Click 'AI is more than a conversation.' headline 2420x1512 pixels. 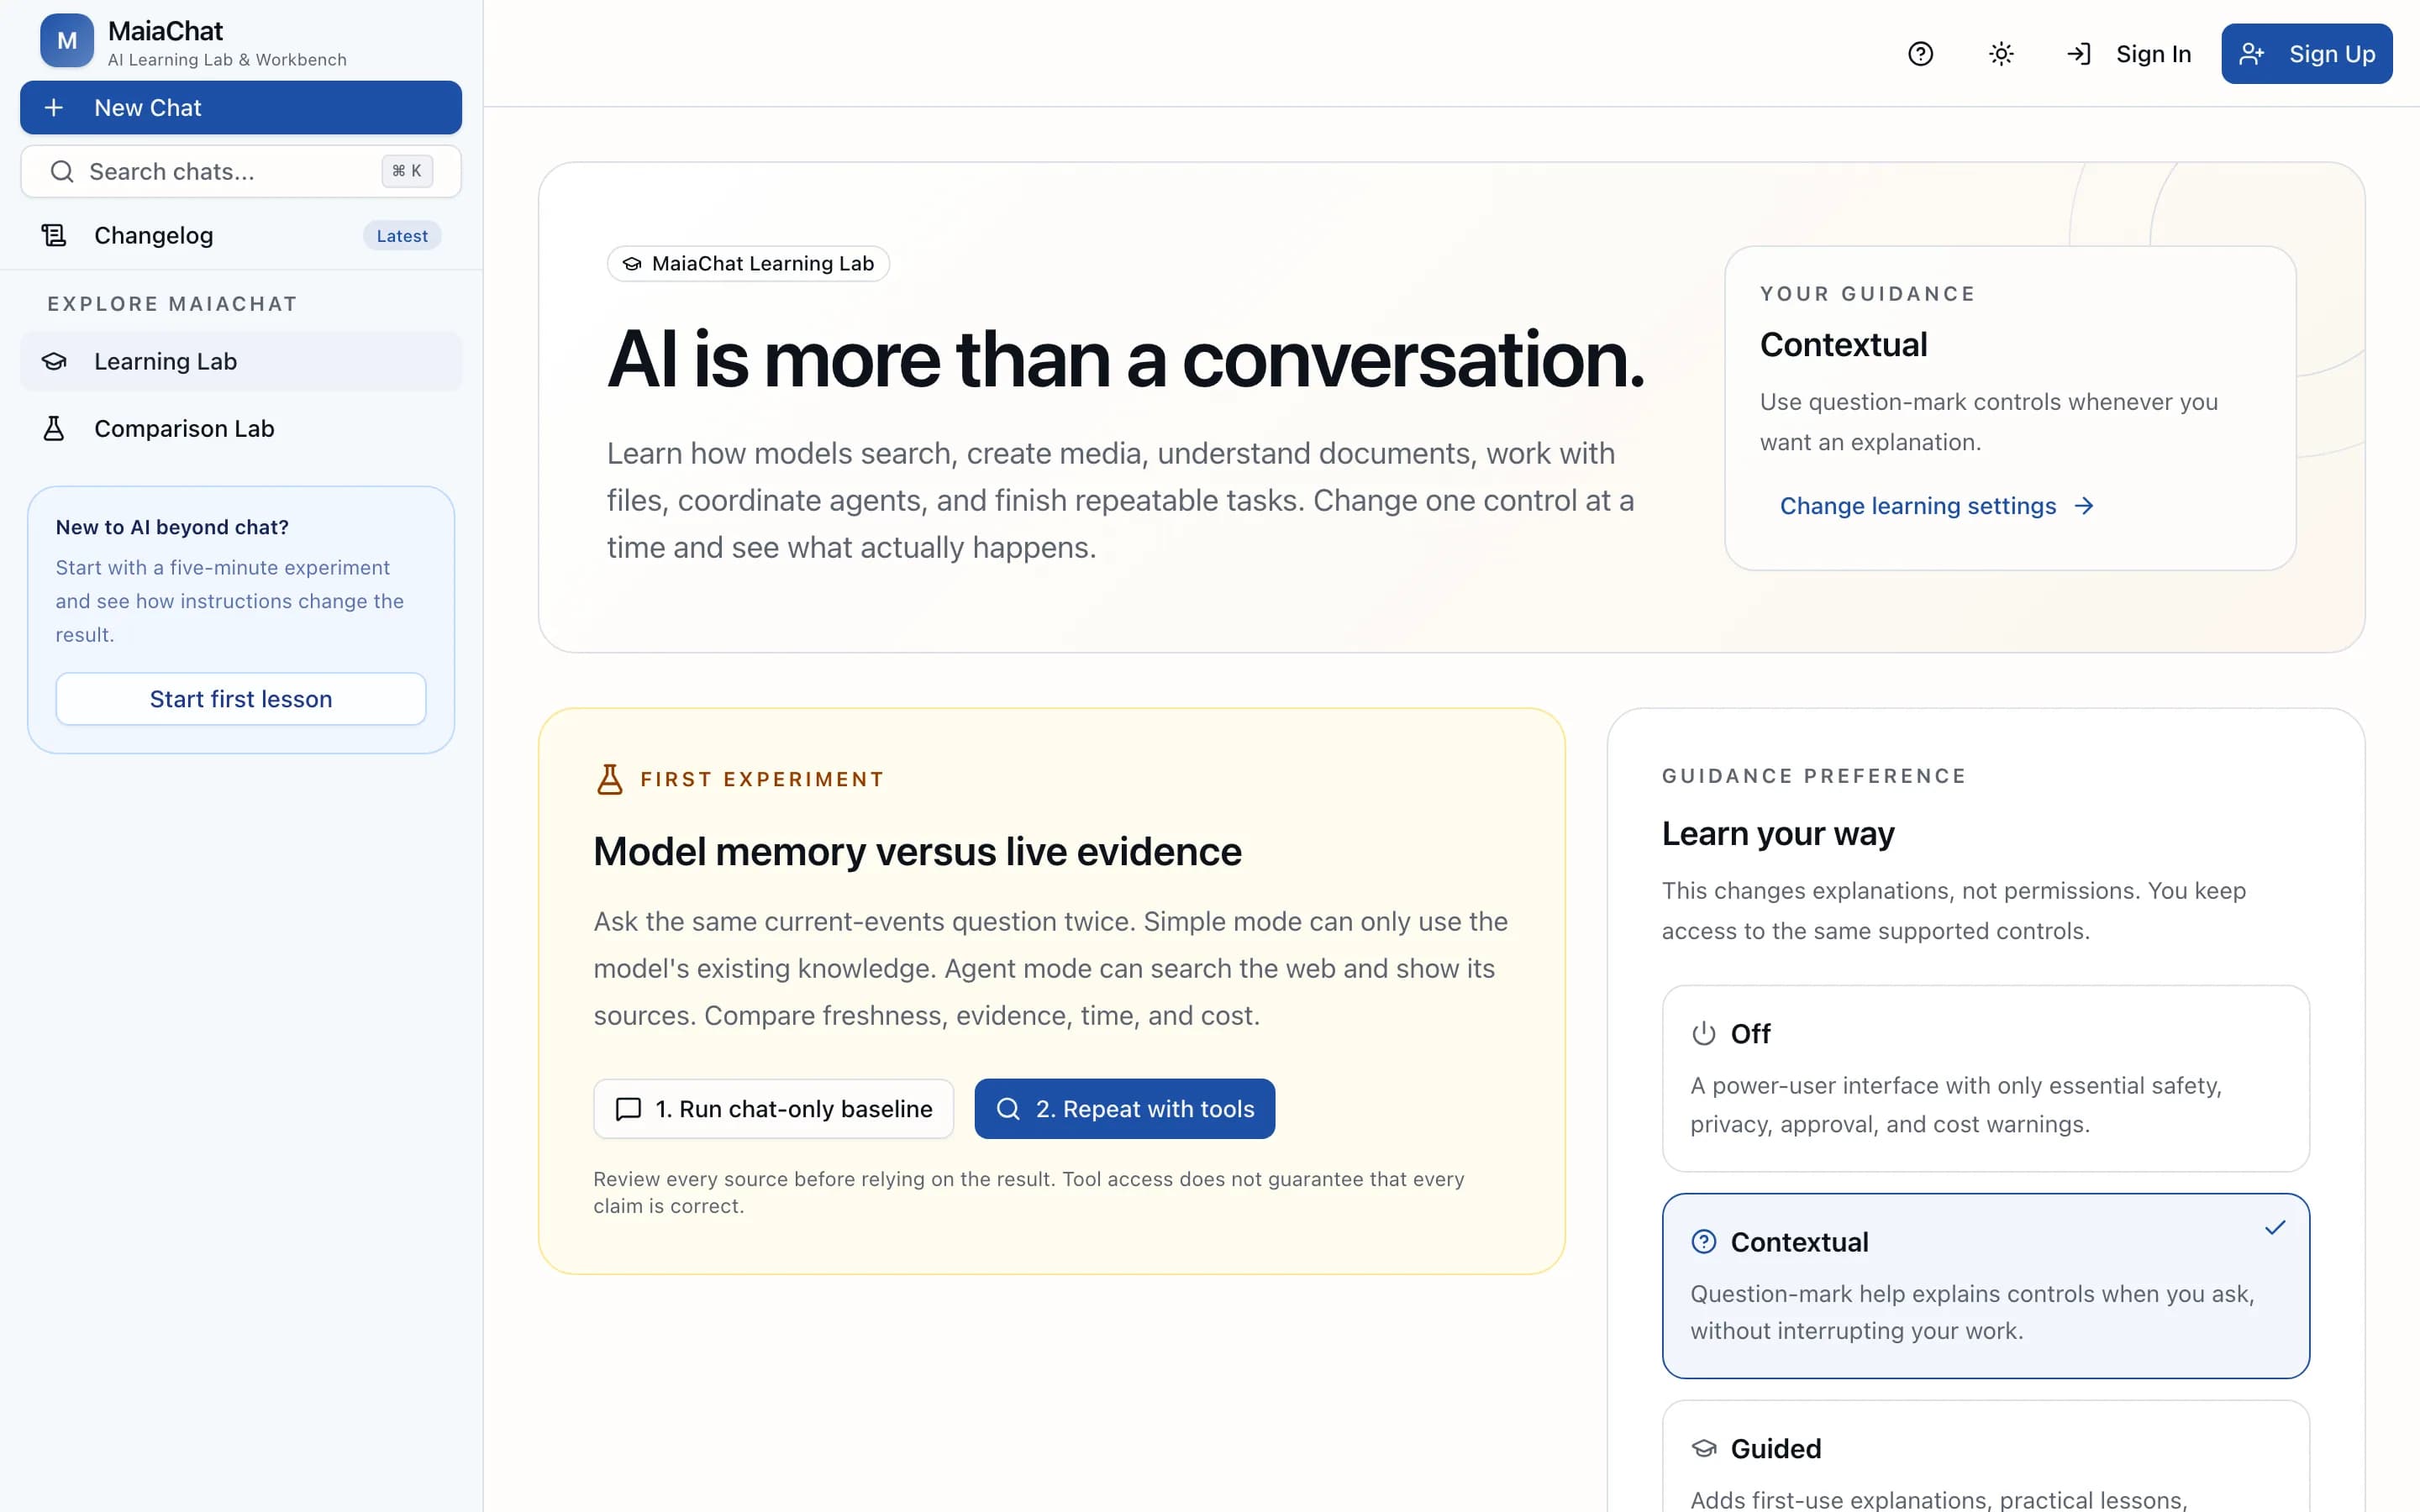[1126, 359]
